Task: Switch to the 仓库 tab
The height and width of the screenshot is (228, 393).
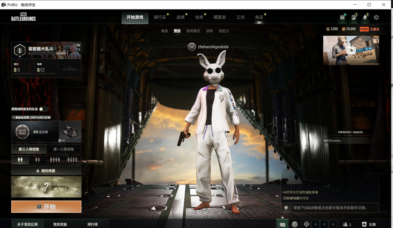Action: coord(199,17)
